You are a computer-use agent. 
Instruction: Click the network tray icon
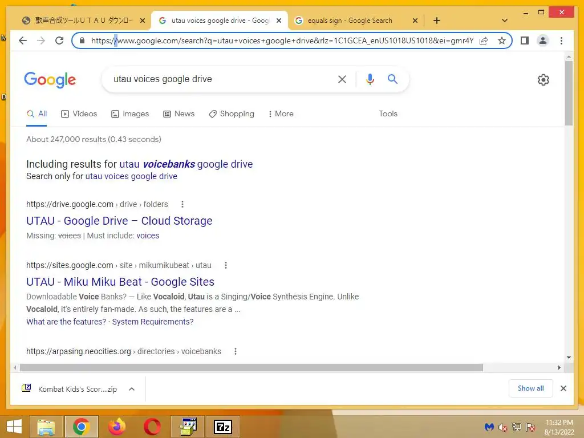(517, 427)
